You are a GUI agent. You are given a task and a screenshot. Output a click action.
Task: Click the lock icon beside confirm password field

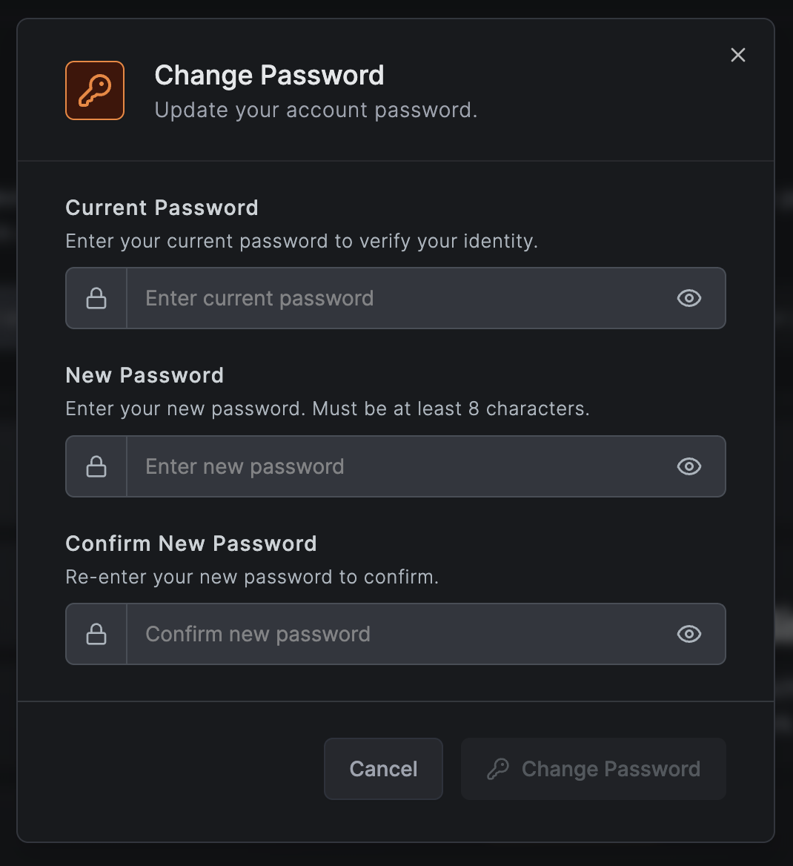click(96, 634)
